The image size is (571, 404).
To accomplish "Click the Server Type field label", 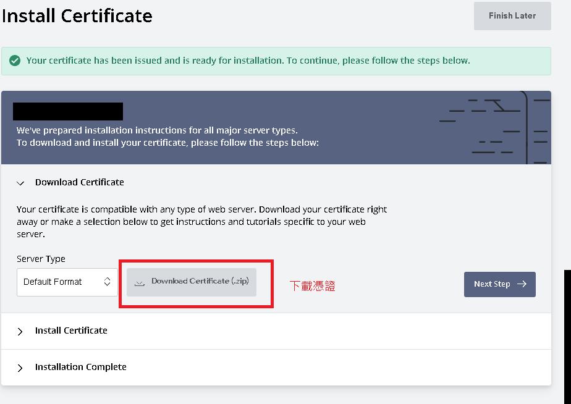I will click(41, 259).
